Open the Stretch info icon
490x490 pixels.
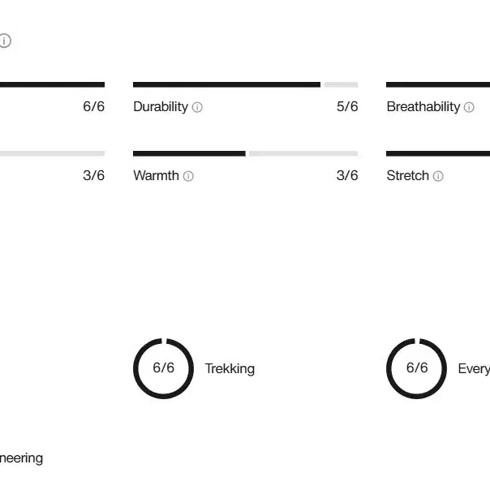tap(438, 176)
